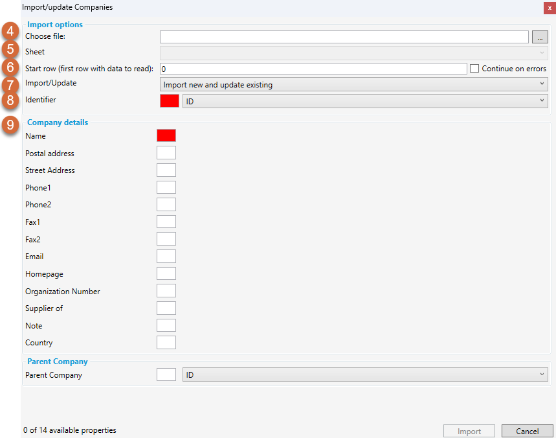
Task: Click the Cancel button
Action: tap(527, 432)
